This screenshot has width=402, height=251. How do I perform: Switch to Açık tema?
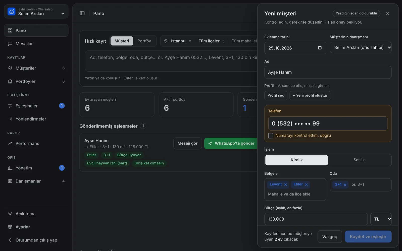pos(36,214)
